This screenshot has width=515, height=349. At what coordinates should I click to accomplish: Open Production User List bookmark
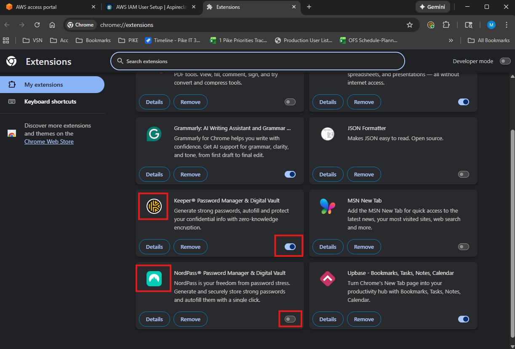[x=303, y=40]
